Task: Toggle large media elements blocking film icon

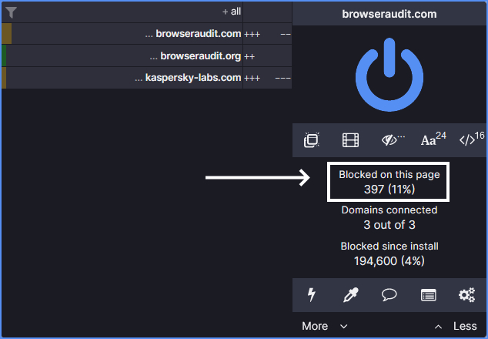Action: point(350,140)
